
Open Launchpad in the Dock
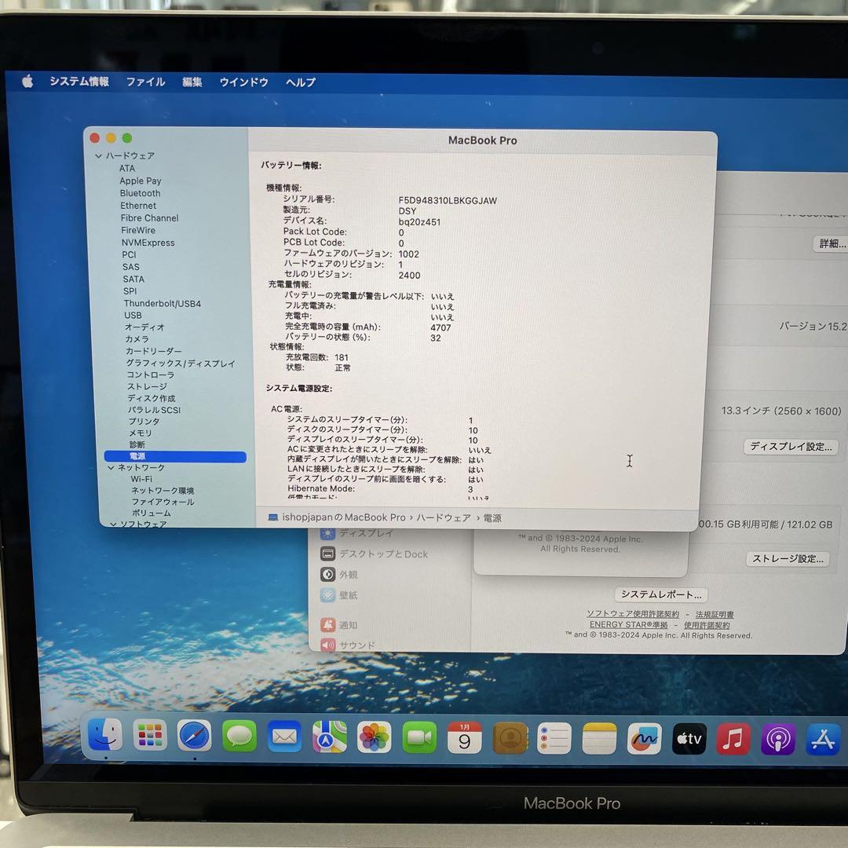point(150,735)
